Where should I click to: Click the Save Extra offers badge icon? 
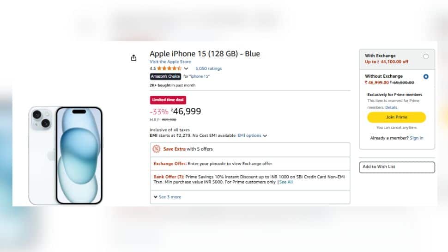tap(156, 149)
